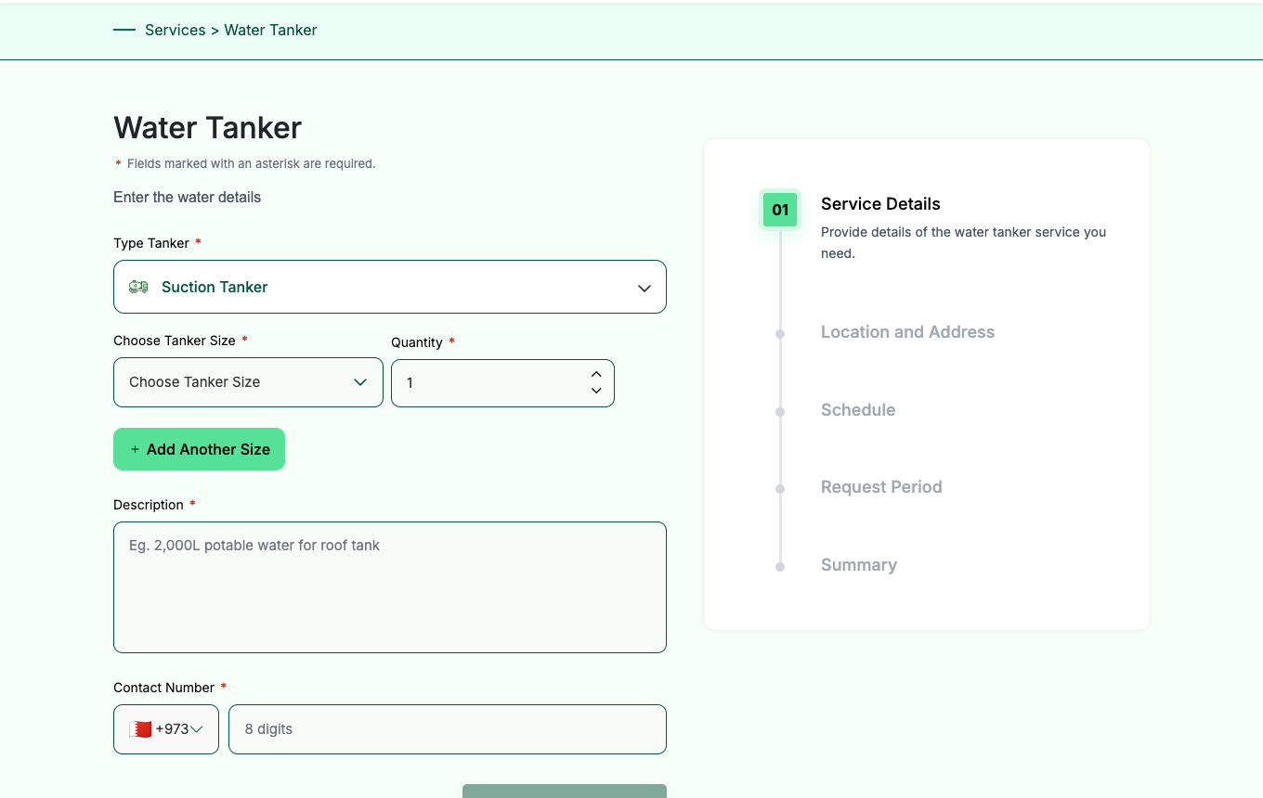Click the 8 digits contact number field
Image resolution: width=1263 pixels, height=798 pixels.
[x=448, y=729]
